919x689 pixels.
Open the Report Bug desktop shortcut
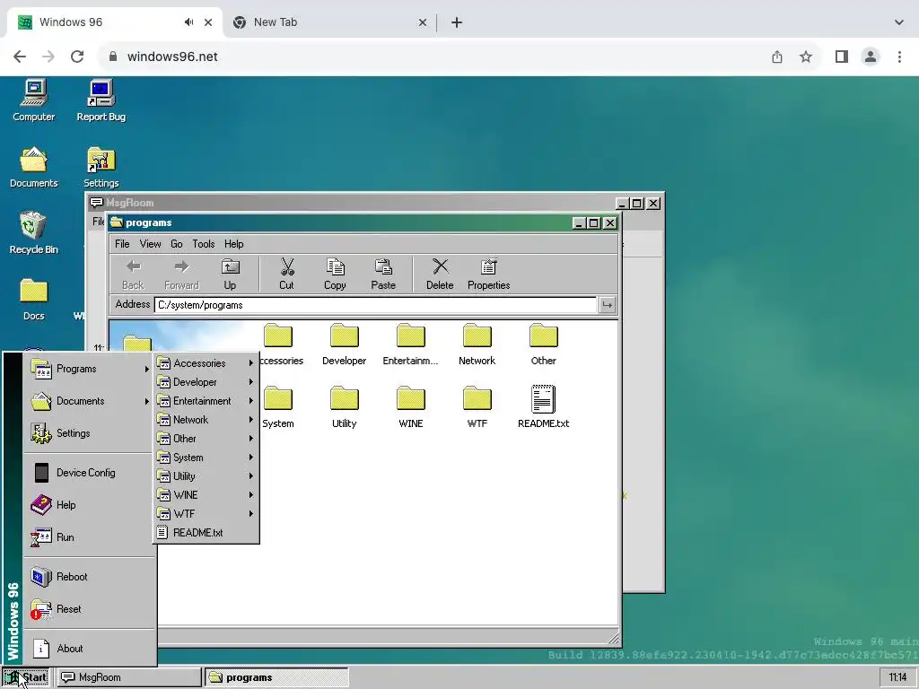pyautogui.click(x=101, y=100)
